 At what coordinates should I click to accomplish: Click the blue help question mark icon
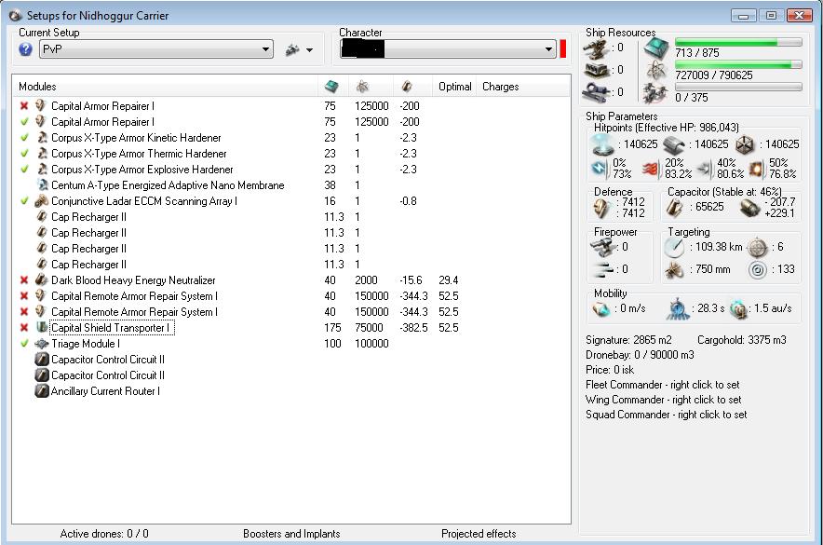tap(25, 49)
